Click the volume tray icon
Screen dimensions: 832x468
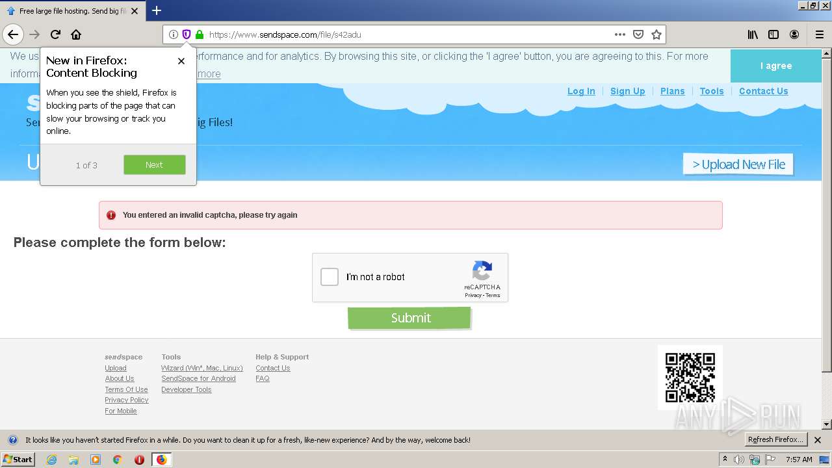point(738,460)
